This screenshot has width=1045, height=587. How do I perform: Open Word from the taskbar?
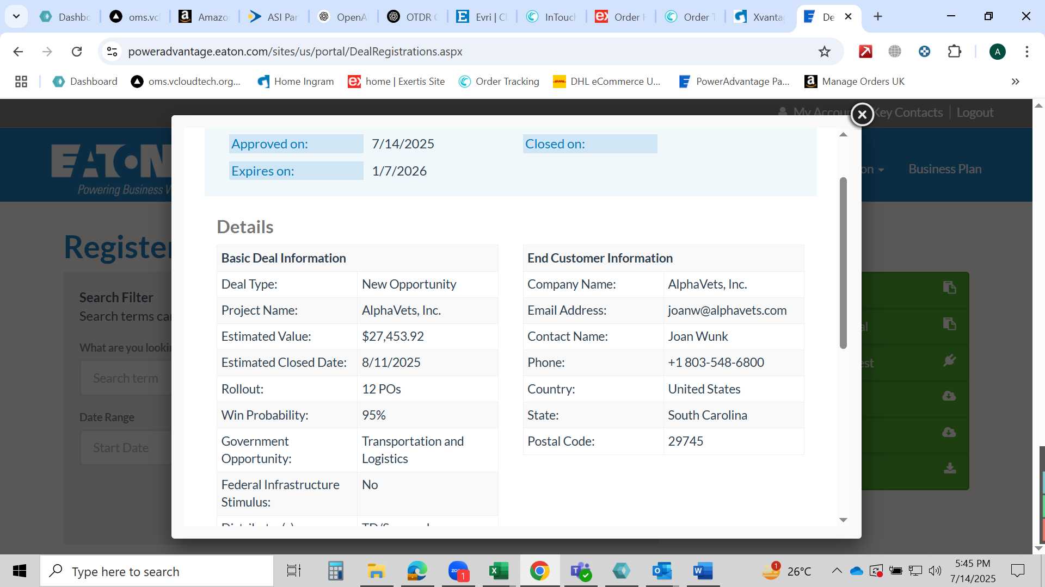(703, 571)
